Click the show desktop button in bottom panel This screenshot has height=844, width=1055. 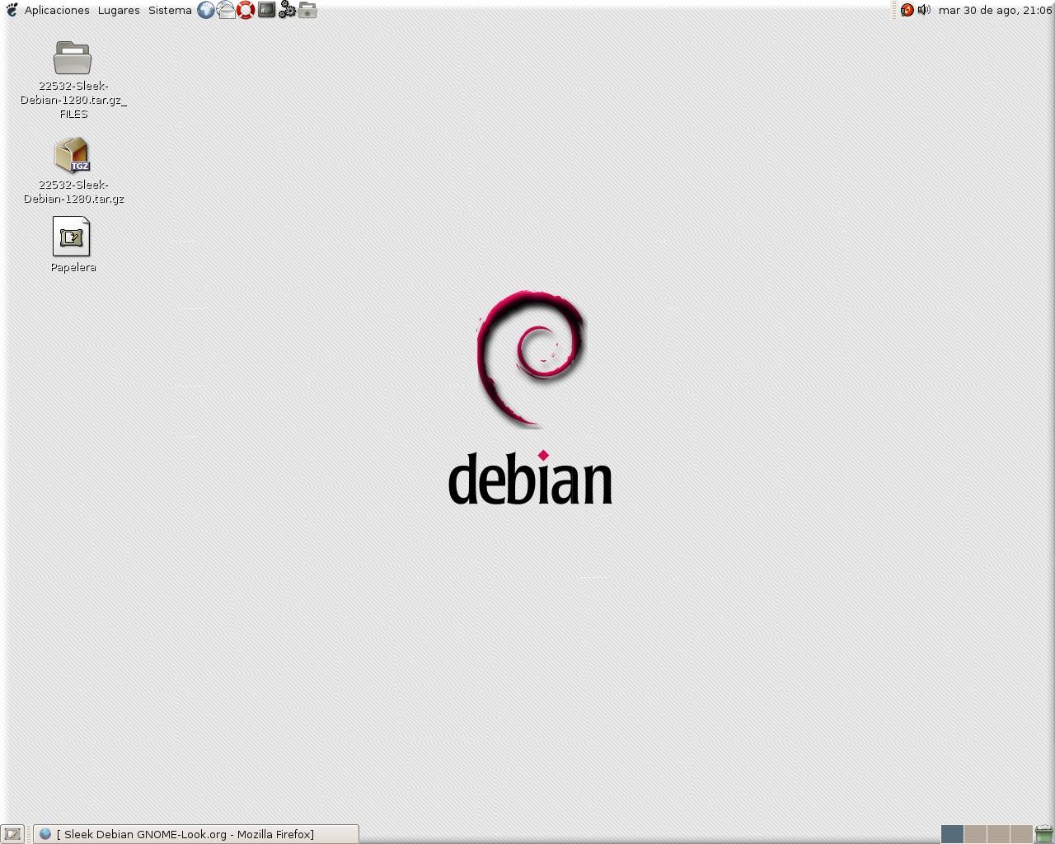pos(12,834)
